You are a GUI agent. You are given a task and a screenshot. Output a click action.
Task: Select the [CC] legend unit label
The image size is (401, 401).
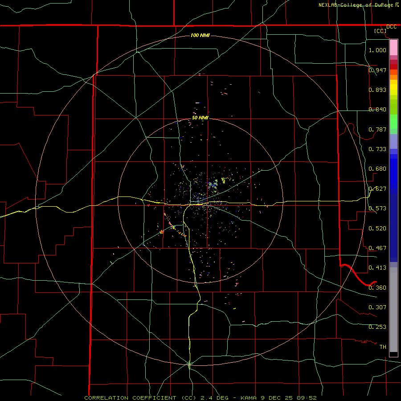381,31
